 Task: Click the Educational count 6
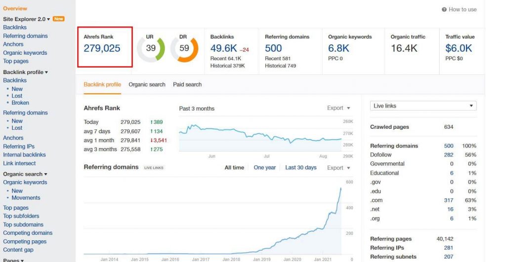tap(452, 173)
